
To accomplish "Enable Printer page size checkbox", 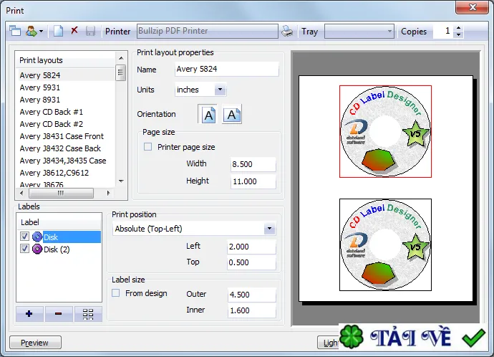I will pyautogui.click(x=147, y=147).
